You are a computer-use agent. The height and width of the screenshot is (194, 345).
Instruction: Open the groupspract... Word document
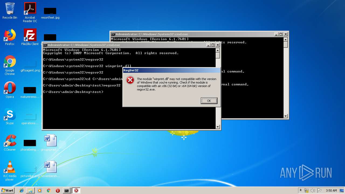(50, 143)
